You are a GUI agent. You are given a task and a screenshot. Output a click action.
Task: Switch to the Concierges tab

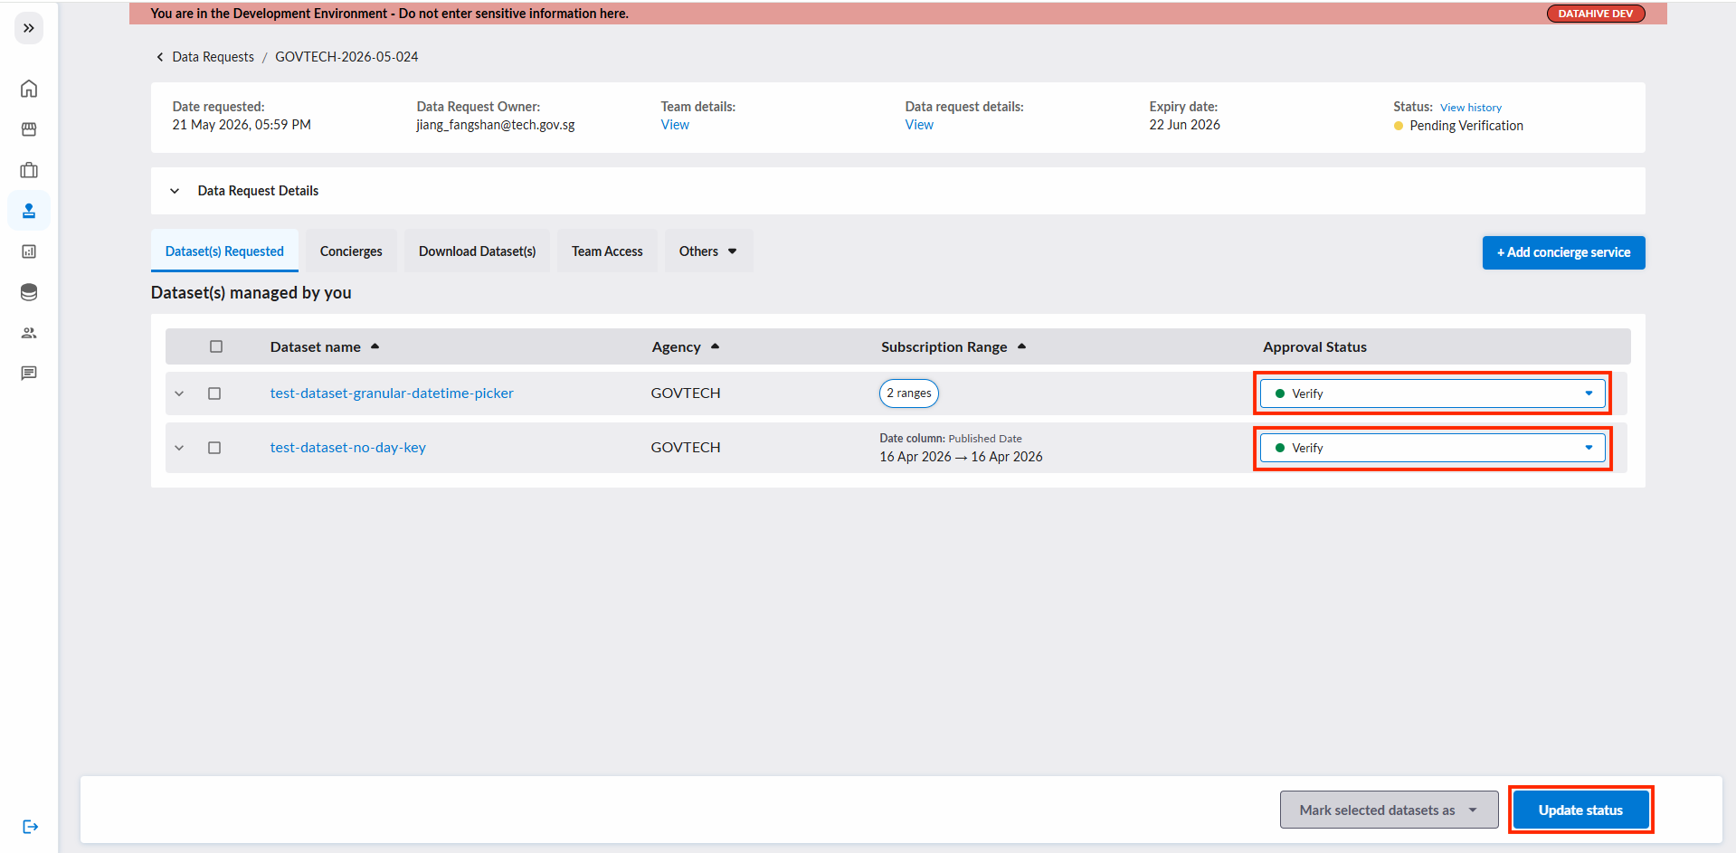(x=351, y=251)
